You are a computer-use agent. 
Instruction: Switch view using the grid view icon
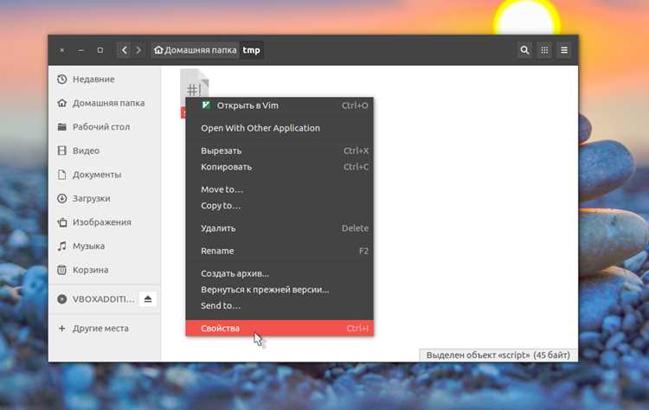point(544,50)
